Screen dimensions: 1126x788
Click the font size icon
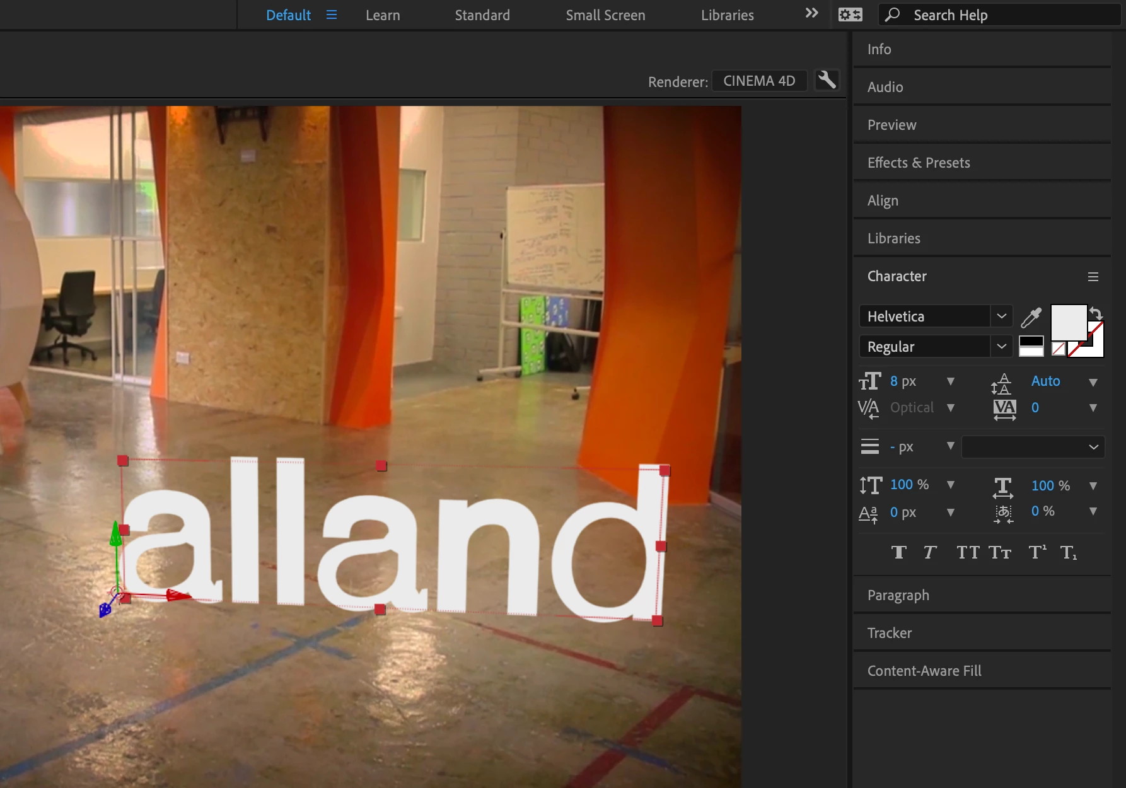point(870,381)
